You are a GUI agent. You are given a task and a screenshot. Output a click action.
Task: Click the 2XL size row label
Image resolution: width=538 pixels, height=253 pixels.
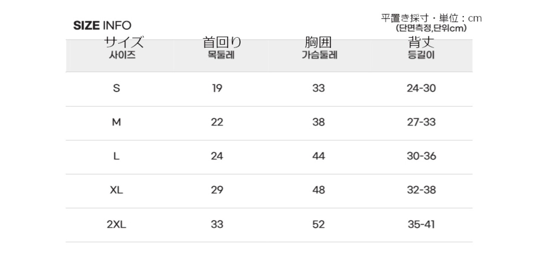tap(116, 224)
